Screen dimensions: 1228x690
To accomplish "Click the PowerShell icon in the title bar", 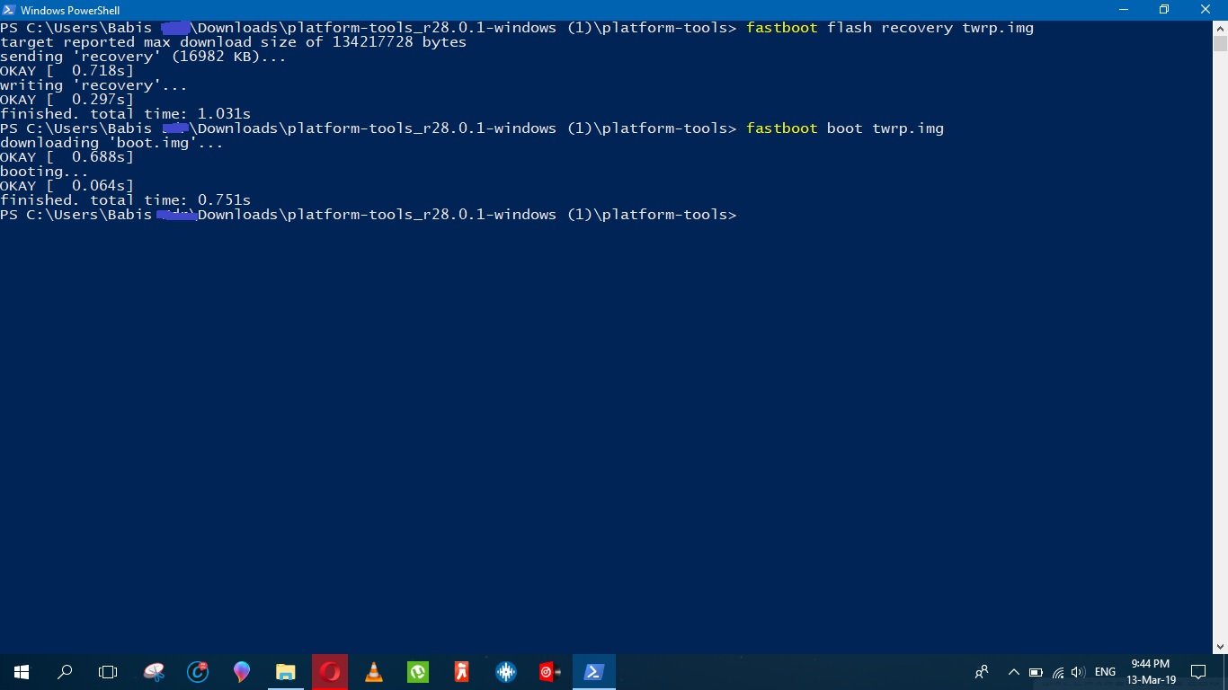I will click(x=10, y=10).
